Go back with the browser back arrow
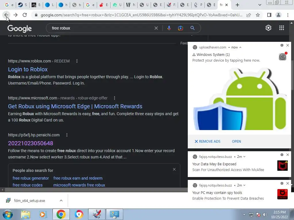The height and width of the screenshot is (220, 294). 6,15
